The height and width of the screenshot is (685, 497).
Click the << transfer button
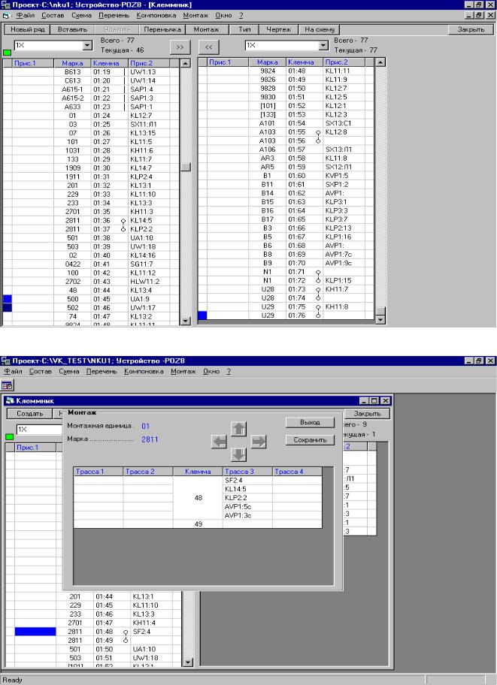point(209,47)
